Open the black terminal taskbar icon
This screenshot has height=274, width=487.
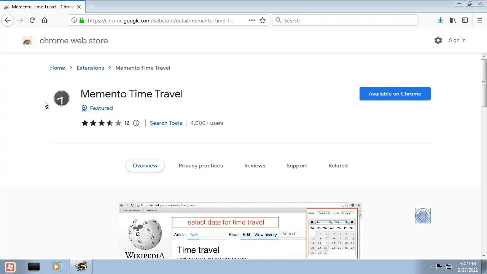[x=34, y=267]
